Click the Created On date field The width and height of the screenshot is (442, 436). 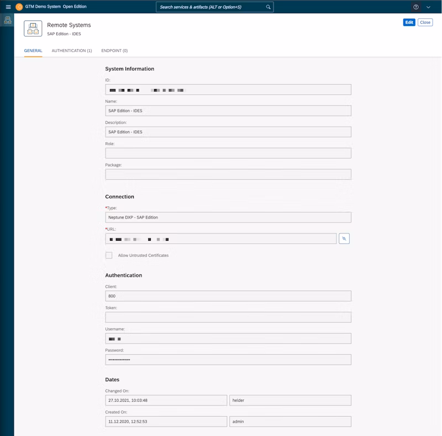click(166, 421)
